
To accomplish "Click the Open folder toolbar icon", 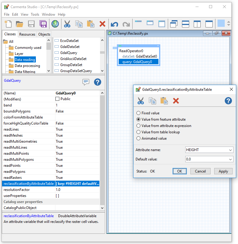I will [20, 24].
